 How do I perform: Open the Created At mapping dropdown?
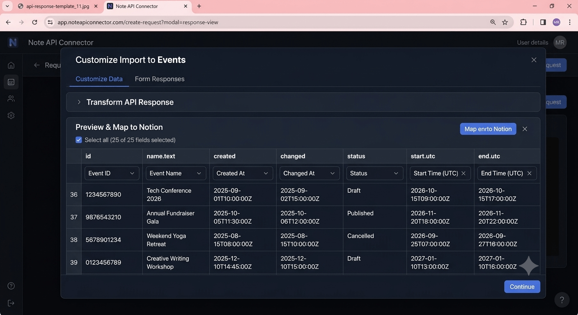pos(243,173)
